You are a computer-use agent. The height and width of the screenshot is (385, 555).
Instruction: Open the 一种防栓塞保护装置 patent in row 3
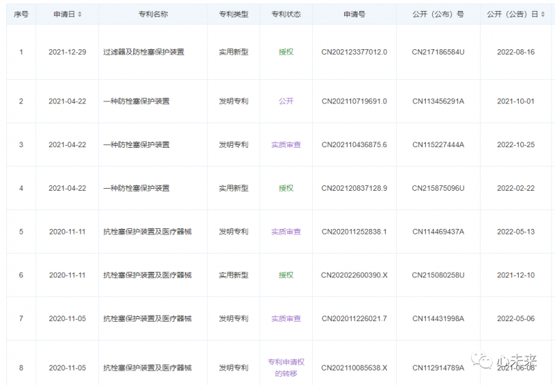[x=136, y=145]
